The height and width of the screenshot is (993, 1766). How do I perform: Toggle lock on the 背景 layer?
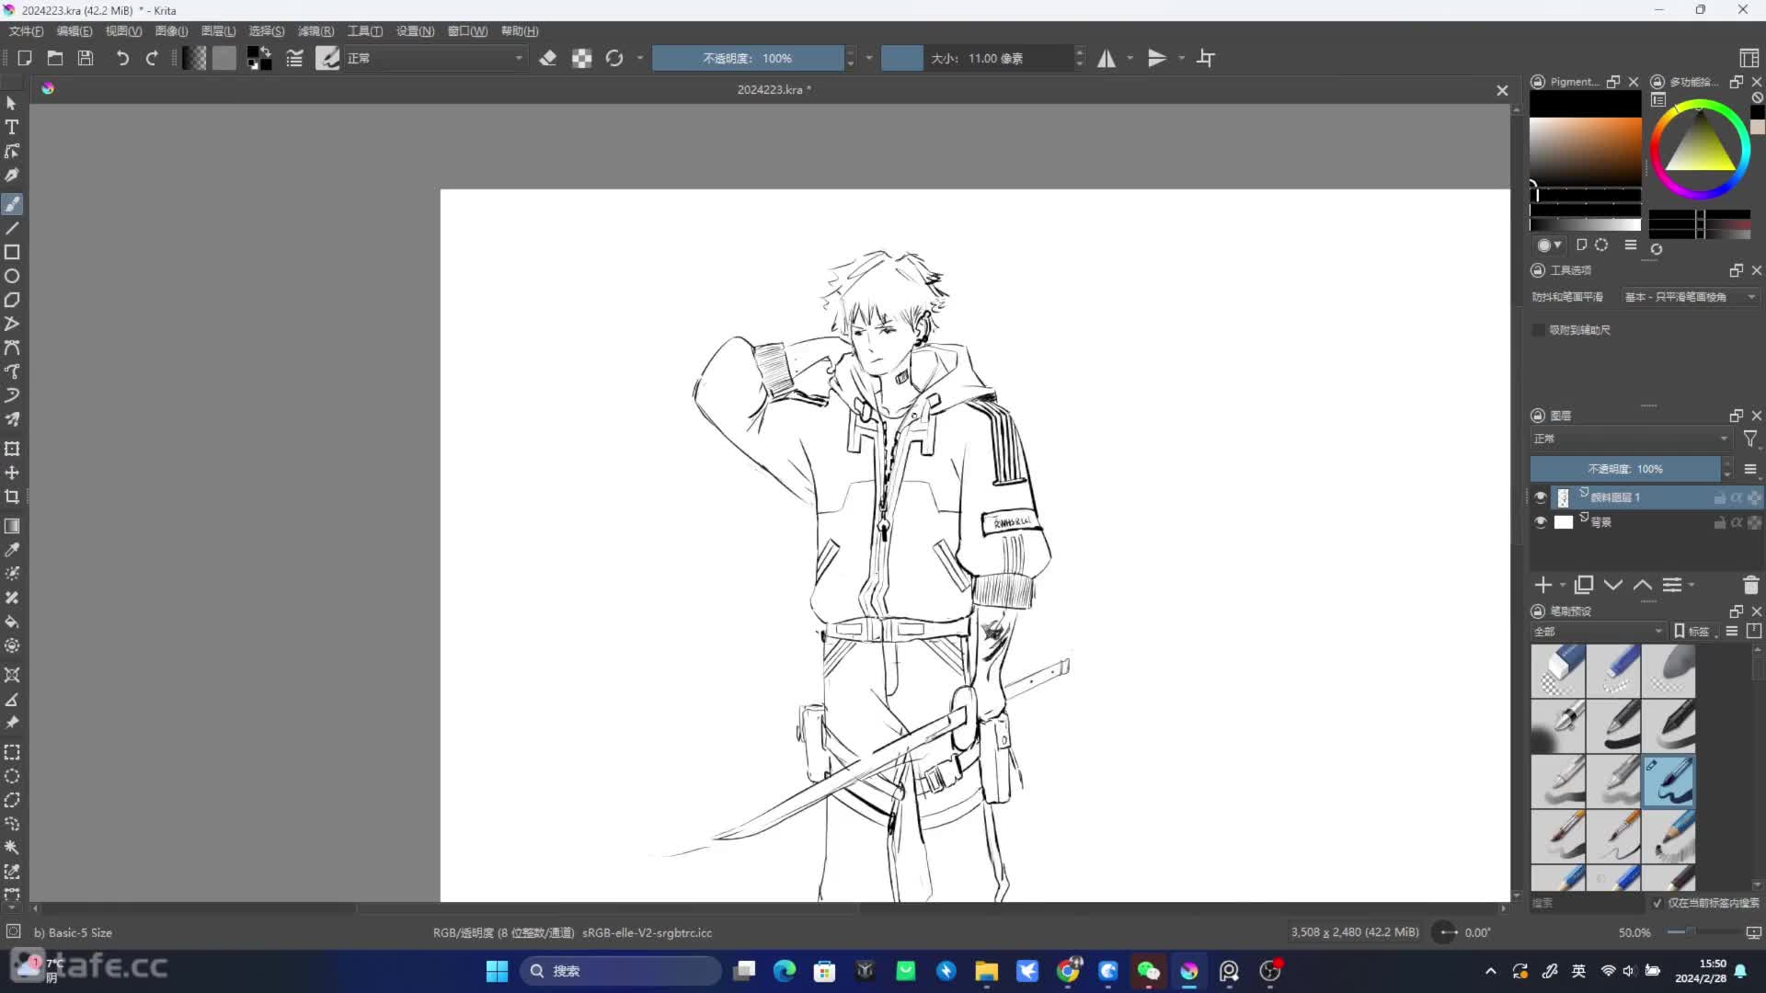1719,522
